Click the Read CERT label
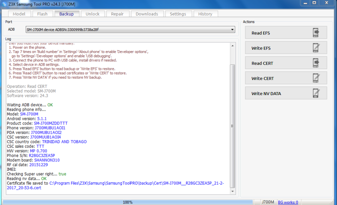 click(262, 63)
